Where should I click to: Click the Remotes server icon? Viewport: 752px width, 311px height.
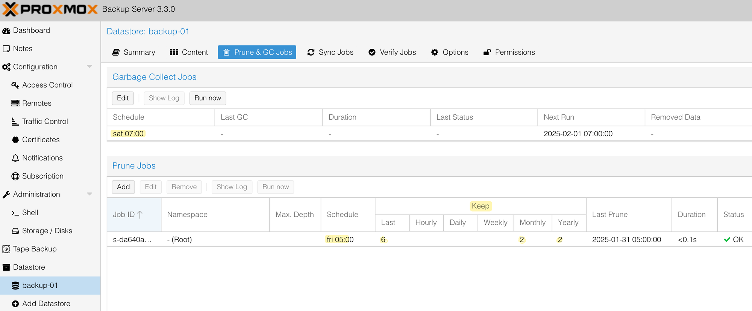[15, 103]
